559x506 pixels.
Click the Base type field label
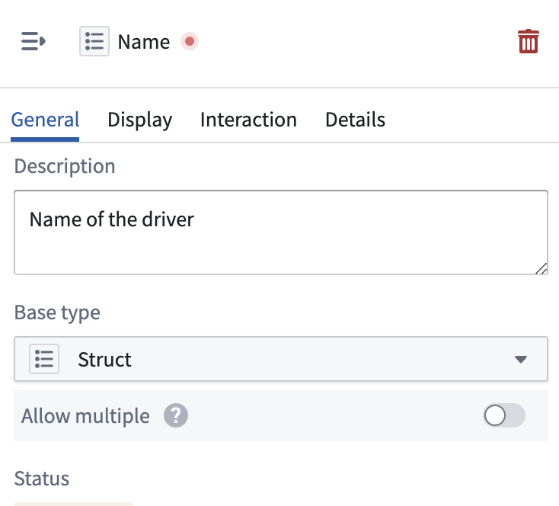coord(57,313)
